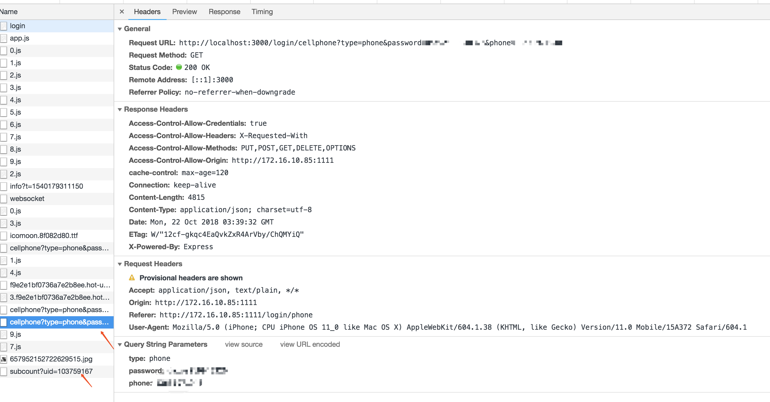Click the Content-Type application/json value
770x402 pixels.
coord(246,210)
